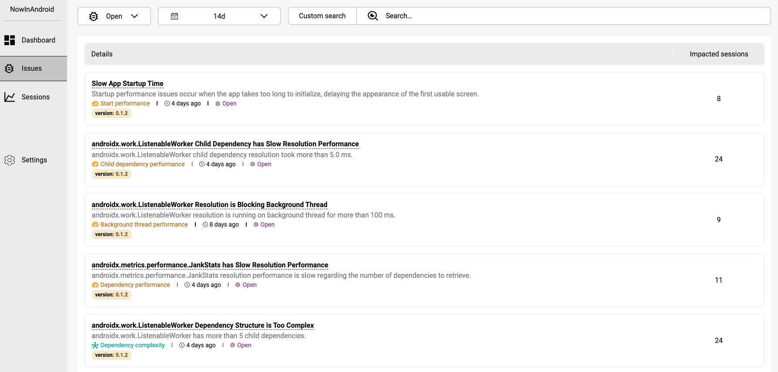
Task: Open ListenableWorker Dependency Structure Too Complex issue
Action: [202, 326]
